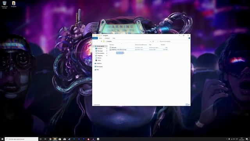The image size is (250, 141).
Task: Open Chrome from the taskbar
Action: pos(50,139)
